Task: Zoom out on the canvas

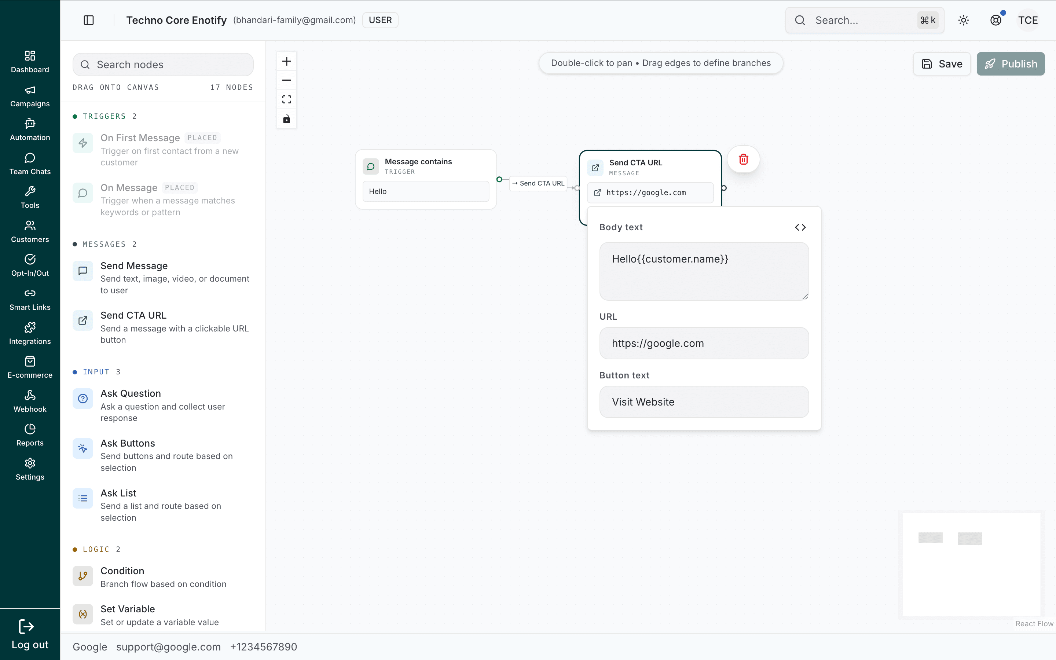Action: point(287,80)
